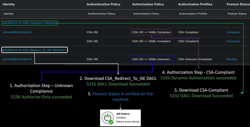Open vpnuser@ciscosspt.es link in SAML-Compliant row
Screen dimensions: 250x127
click(x=17, y=32)
